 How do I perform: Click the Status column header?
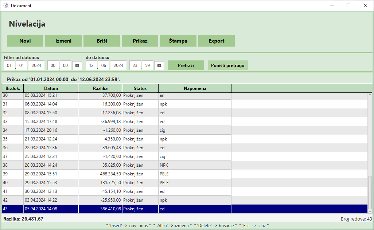140,88
